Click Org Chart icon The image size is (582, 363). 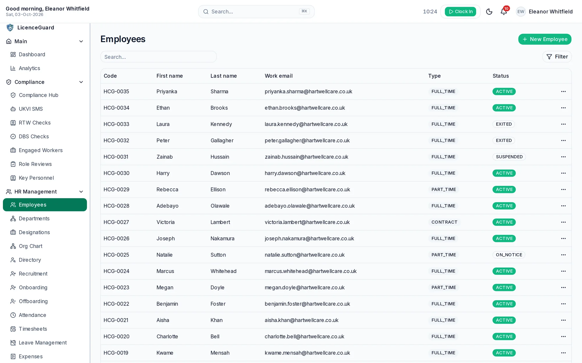[x=13, y=246]
